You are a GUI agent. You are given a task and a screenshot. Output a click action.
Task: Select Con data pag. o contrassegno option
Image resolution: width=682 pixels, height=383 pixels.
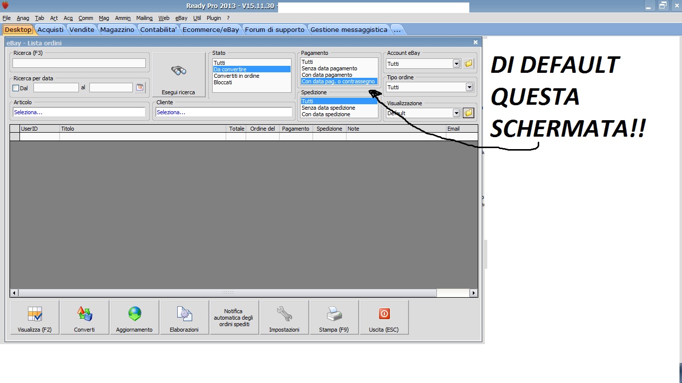pos(340,81)
